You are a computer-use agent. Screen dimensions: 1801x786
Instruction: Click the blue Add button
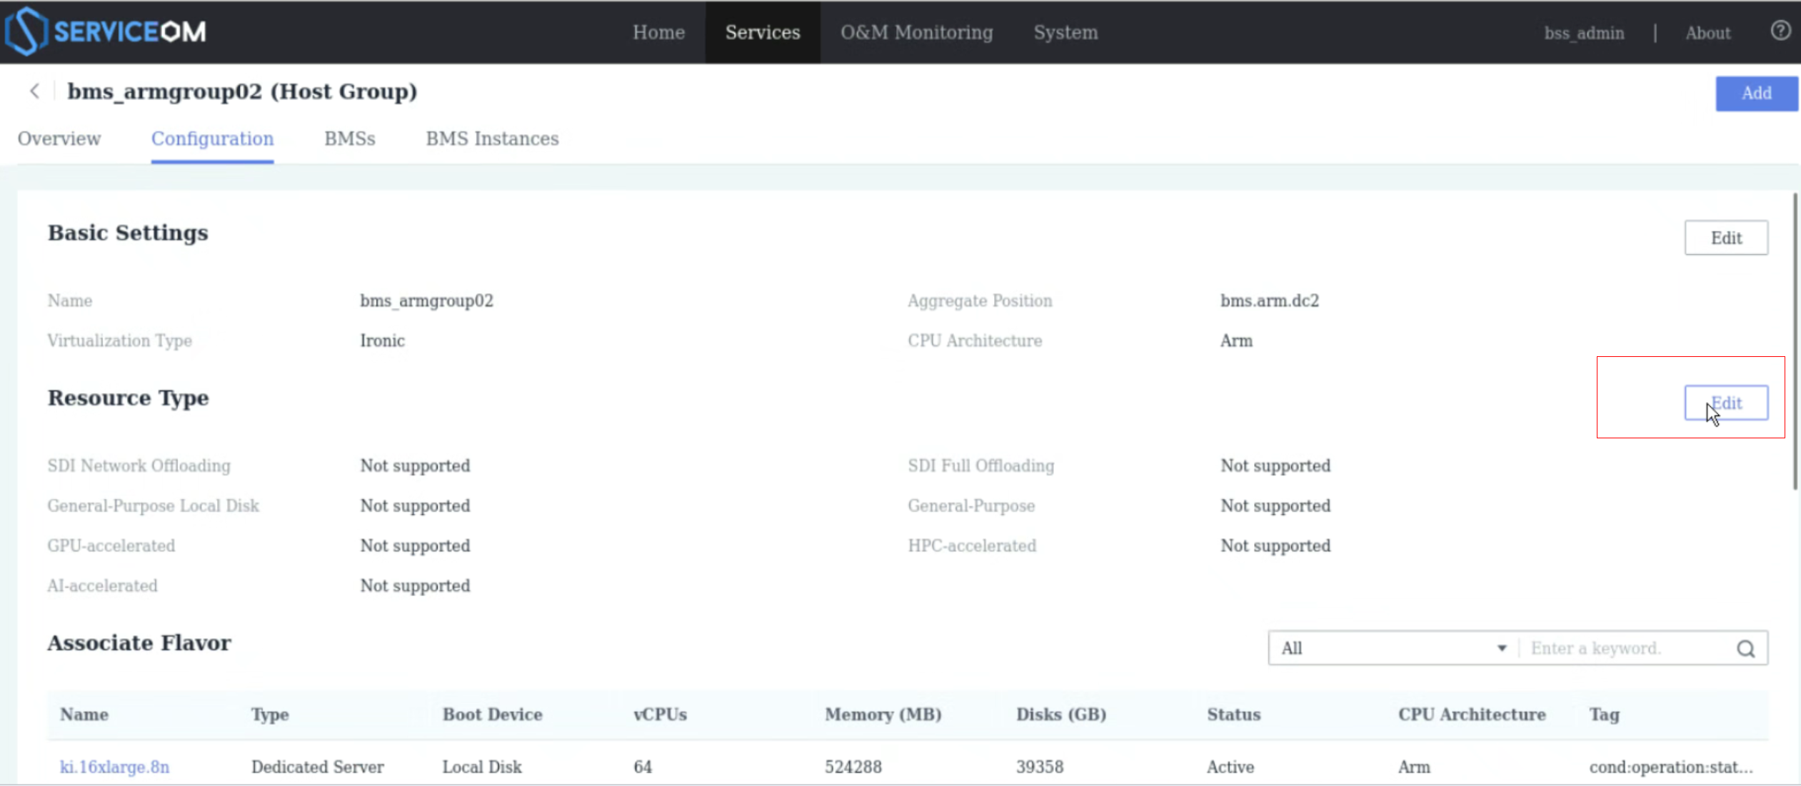click(1755, 94)
